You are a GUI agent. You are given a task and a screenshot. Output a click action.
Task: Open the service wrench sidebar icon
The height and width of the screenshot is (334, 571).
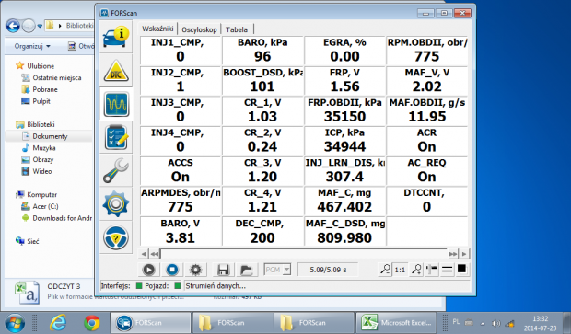coord(116,171)
